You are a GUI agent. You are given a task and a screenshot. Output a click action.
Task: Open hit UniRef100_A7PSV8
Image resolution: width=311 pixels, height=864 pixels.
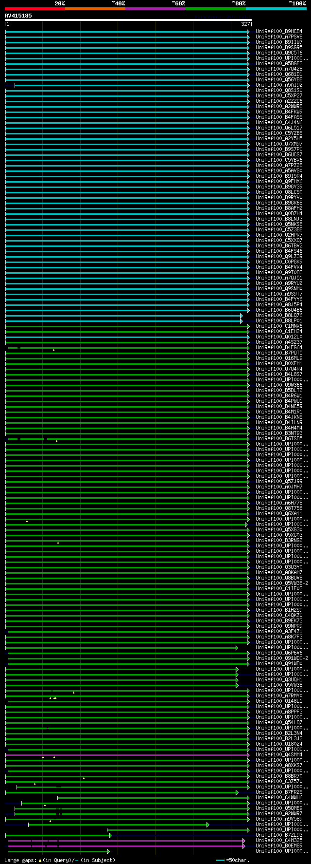click(279, 37)
